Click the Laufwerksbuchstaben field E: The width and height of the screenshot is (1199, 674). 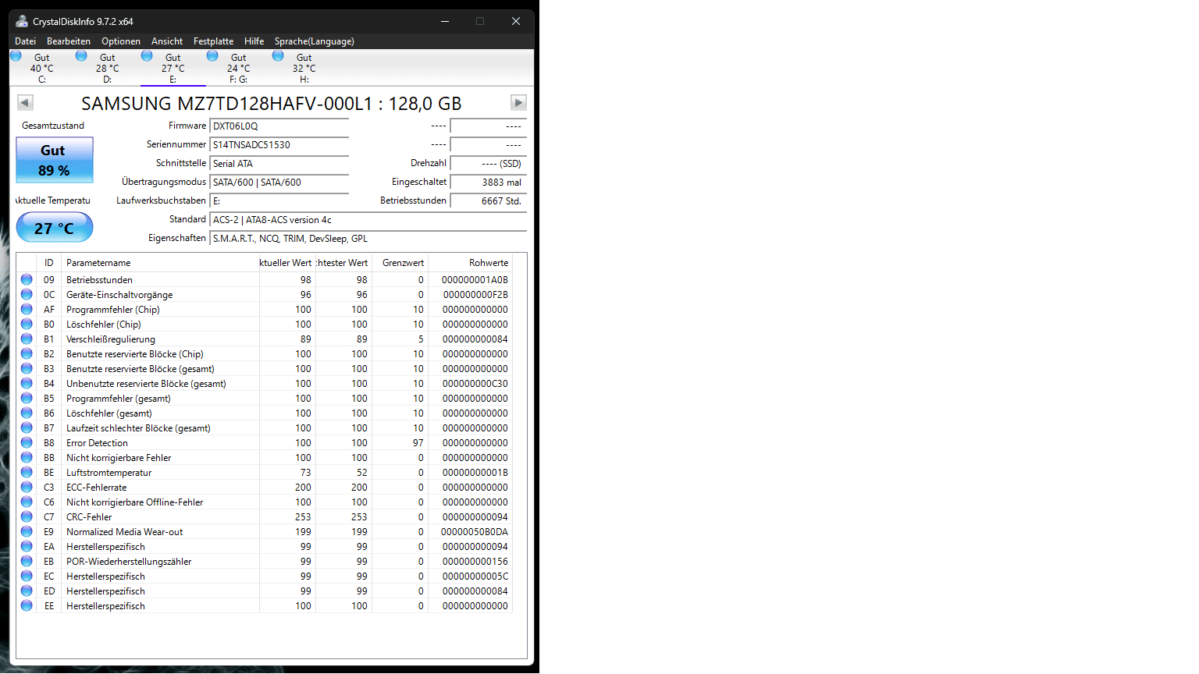coord(279,201)
